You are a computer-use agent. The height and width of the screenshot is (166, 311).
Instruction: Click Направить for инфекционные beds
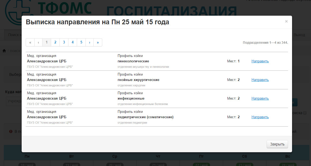(x=260, y=98)
